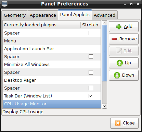142x132 pixels.
Task: Select the Spacer row below Application Launch Bar
Action: tap(52, 57)
